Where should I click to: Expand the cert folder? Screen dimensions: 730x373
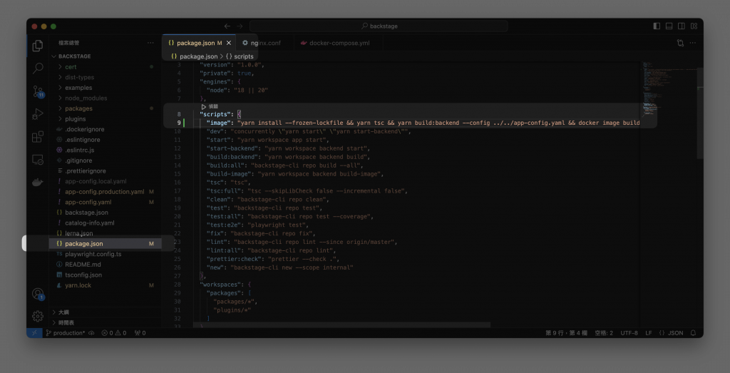[x=106, y=66]
